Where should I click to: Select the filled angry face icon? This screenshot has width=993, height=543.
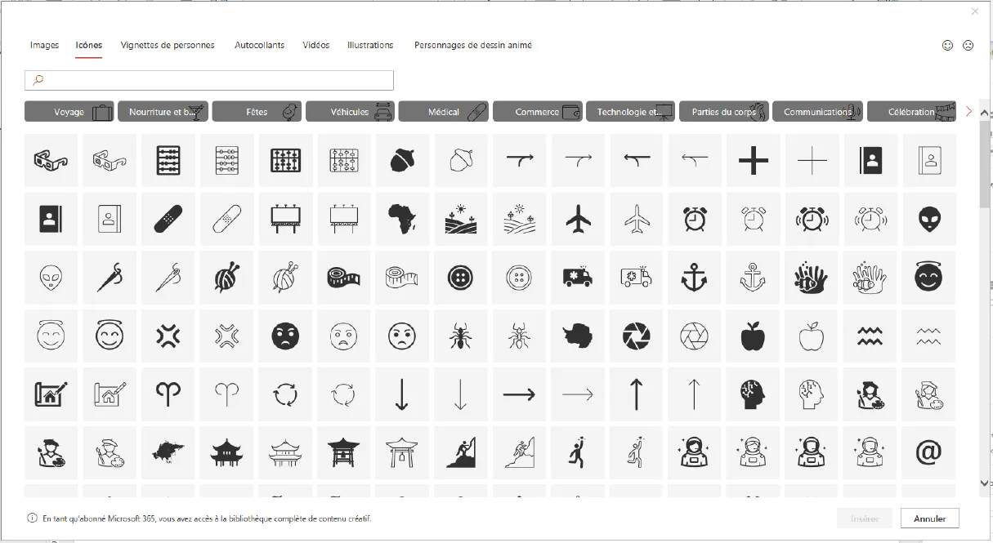click(284, 336)
